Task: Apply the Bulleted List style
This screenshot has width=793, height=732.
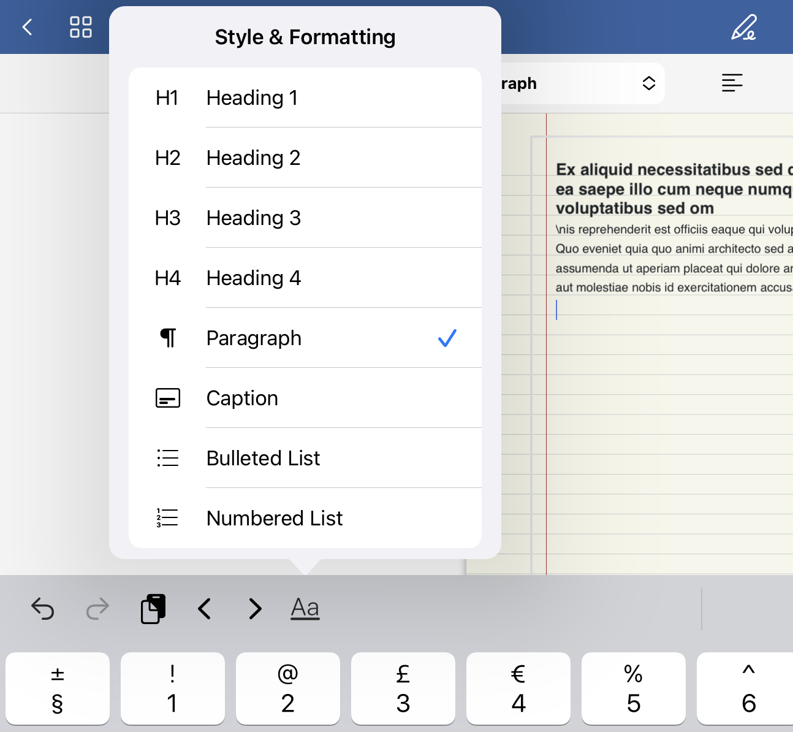Action: point(305,458)
